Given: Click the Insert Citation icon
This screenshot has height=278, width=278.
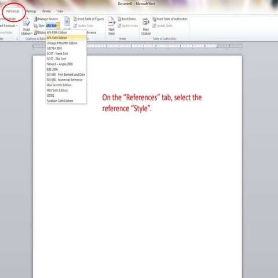Looking at the screenshot, I should (x=26, y=21).
